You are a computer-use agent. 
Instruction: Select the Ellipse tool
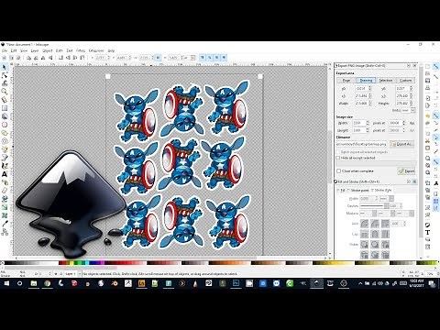5,125
